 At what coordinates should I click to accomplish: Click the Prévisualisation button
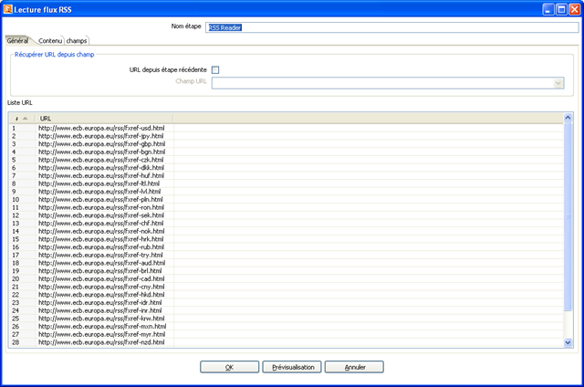(x=292, y=367)
